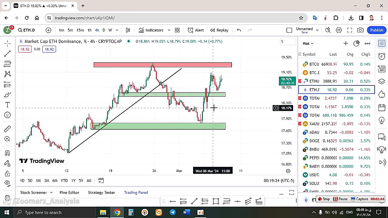
Task: Click the red resistance zone rectangle
Action: 163,65
